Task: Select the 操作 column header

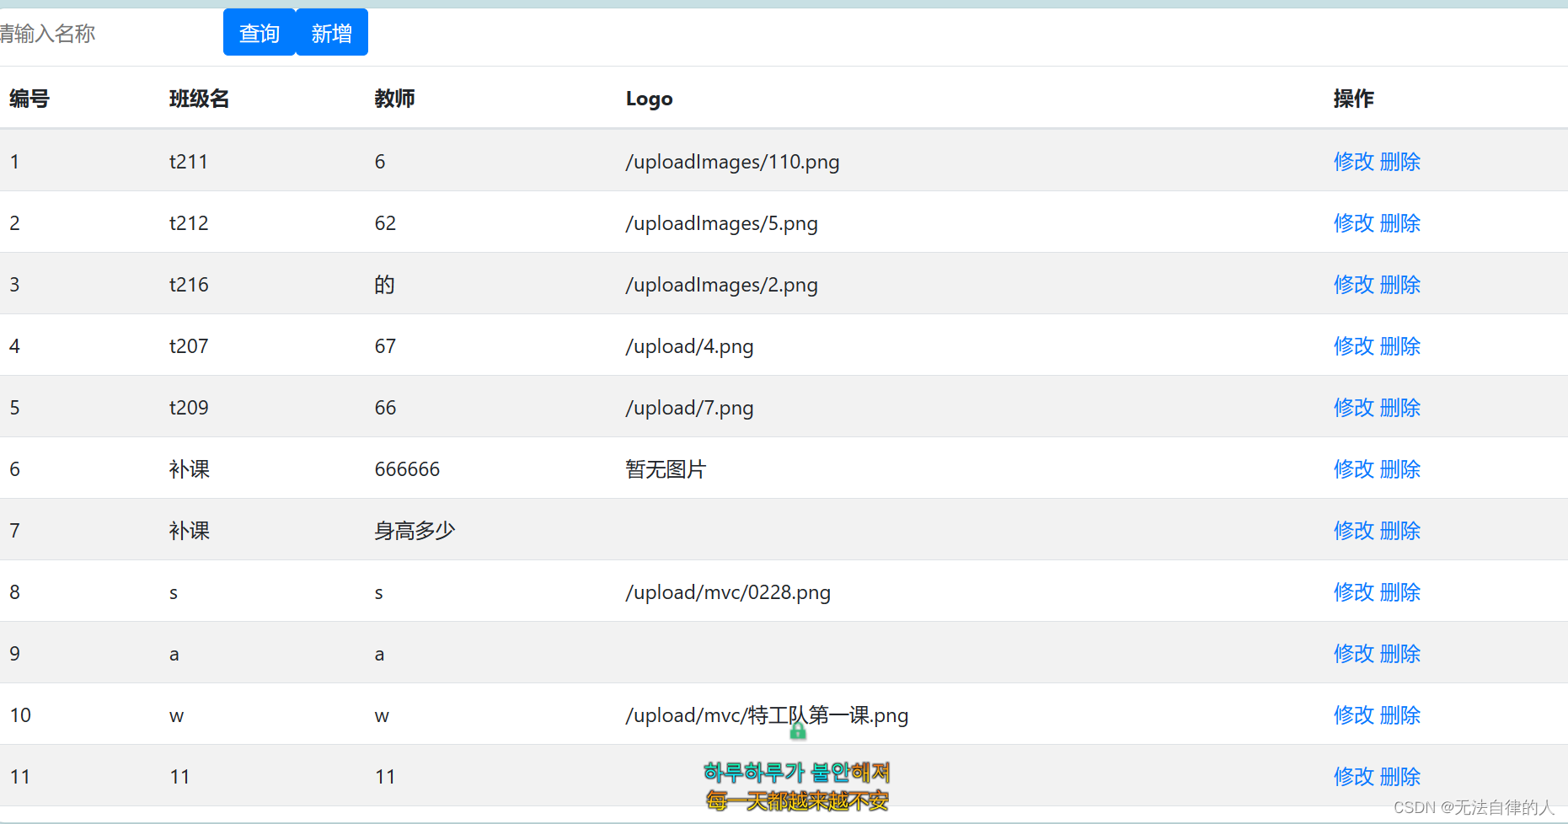Action: click(x=1353, y=99)
